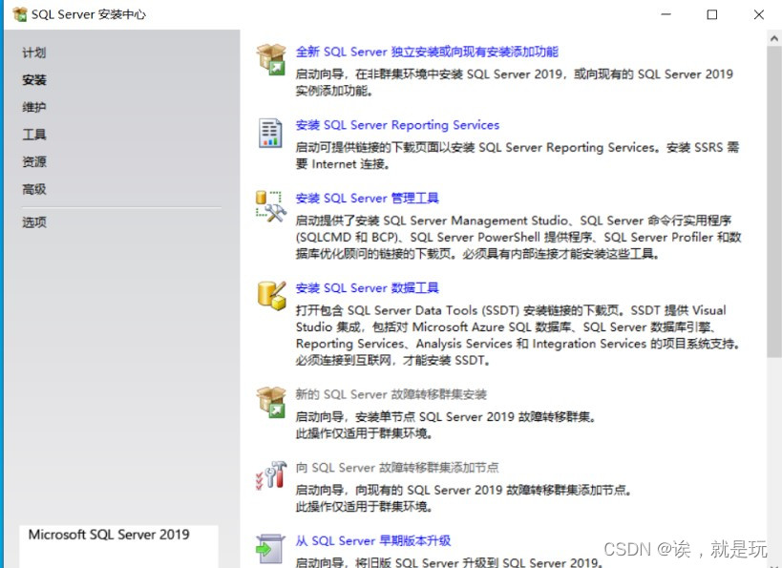Click the SQL Server data tools database icon
This screenshot has height=568, width=782.
coord(272,296)
